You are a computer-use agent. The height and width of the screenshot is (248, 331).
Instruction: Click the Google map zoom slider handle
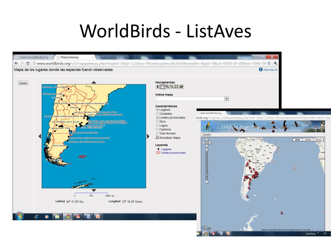(207, 175)
